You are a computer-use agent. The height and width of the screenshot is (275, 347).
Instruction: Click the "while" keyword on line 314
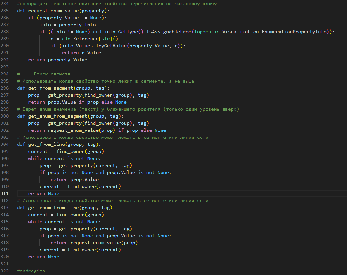tap(35, 222)
